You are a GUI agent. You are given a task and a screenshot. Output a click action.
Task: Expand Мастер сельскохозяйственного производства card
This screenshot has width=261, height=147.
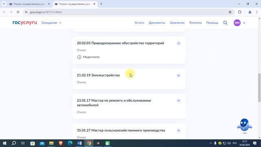(x=179, y=131)
